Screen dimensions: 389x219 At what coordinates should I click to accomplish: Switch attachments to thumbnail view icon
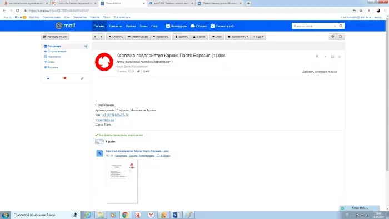pyautogui.click(x=102, y=142)
